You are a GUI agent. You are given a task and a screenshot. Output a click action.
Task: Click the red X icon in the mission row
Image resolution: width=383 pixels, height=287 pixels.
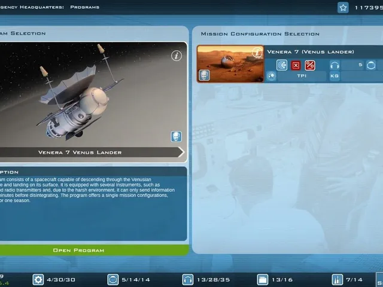point(296,65)
